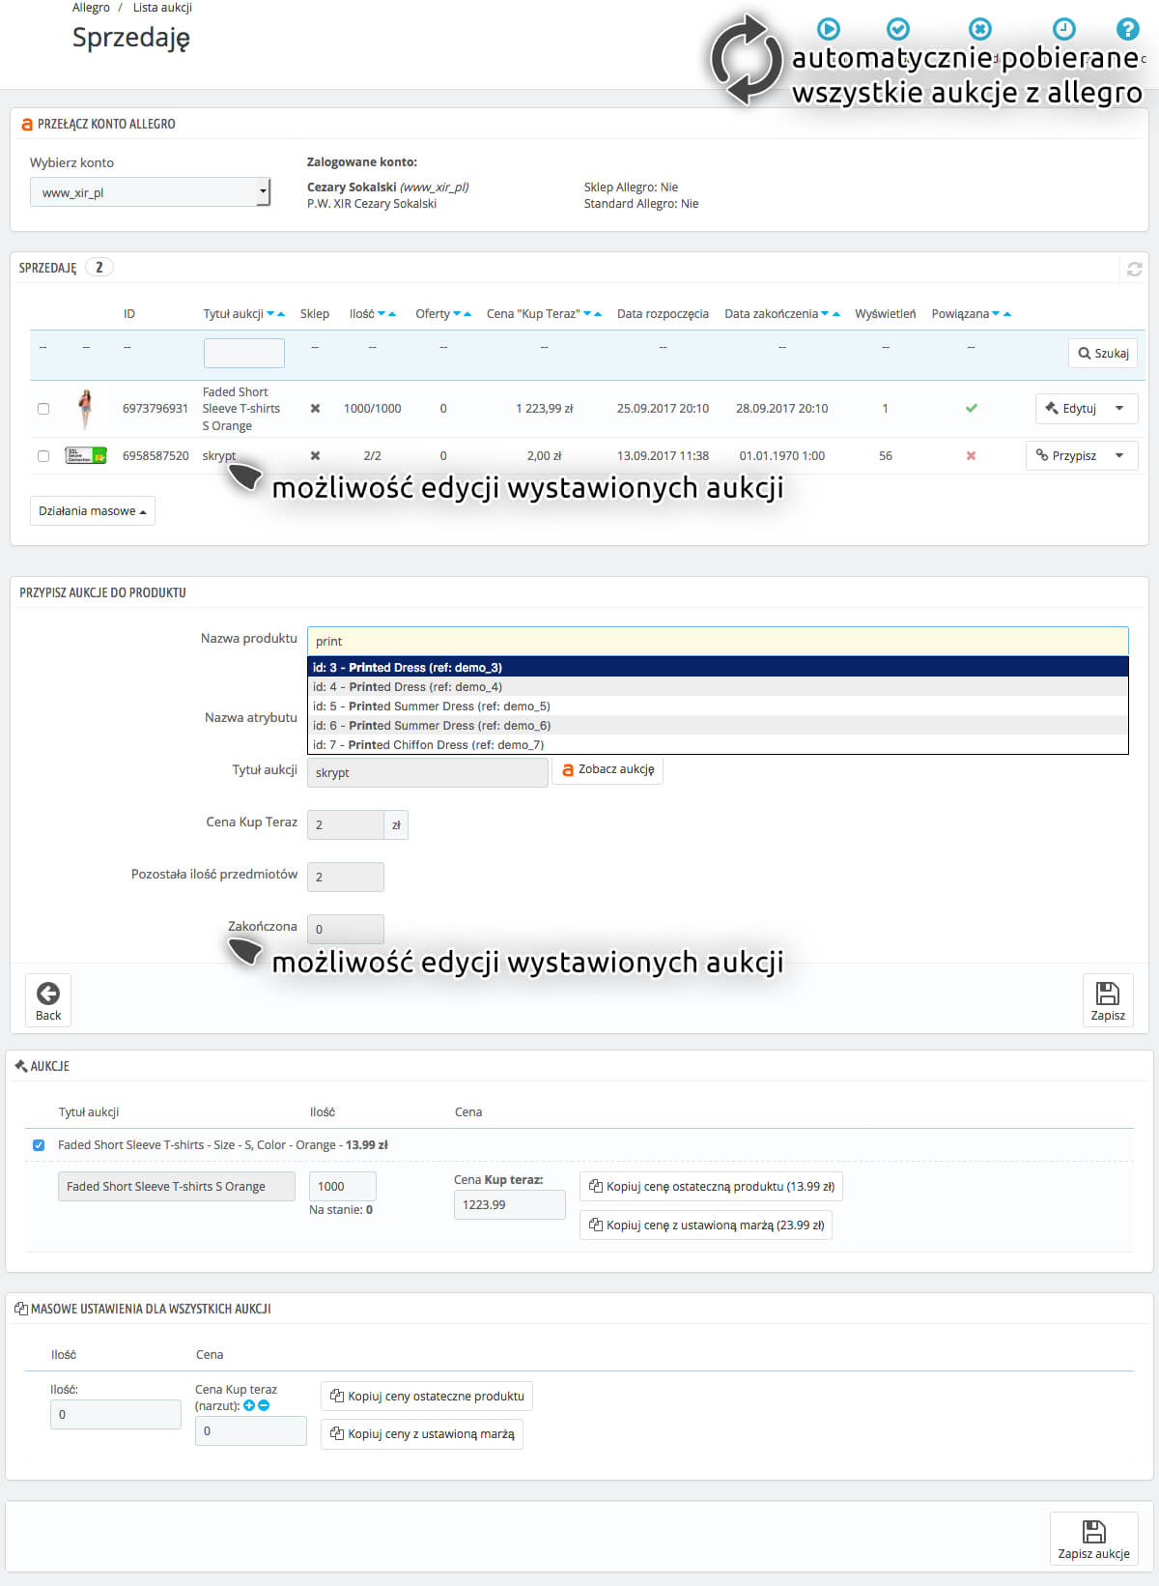Click the Szukaj search button
This screenshot has height=1586, width=1159.
(1103, 353)
